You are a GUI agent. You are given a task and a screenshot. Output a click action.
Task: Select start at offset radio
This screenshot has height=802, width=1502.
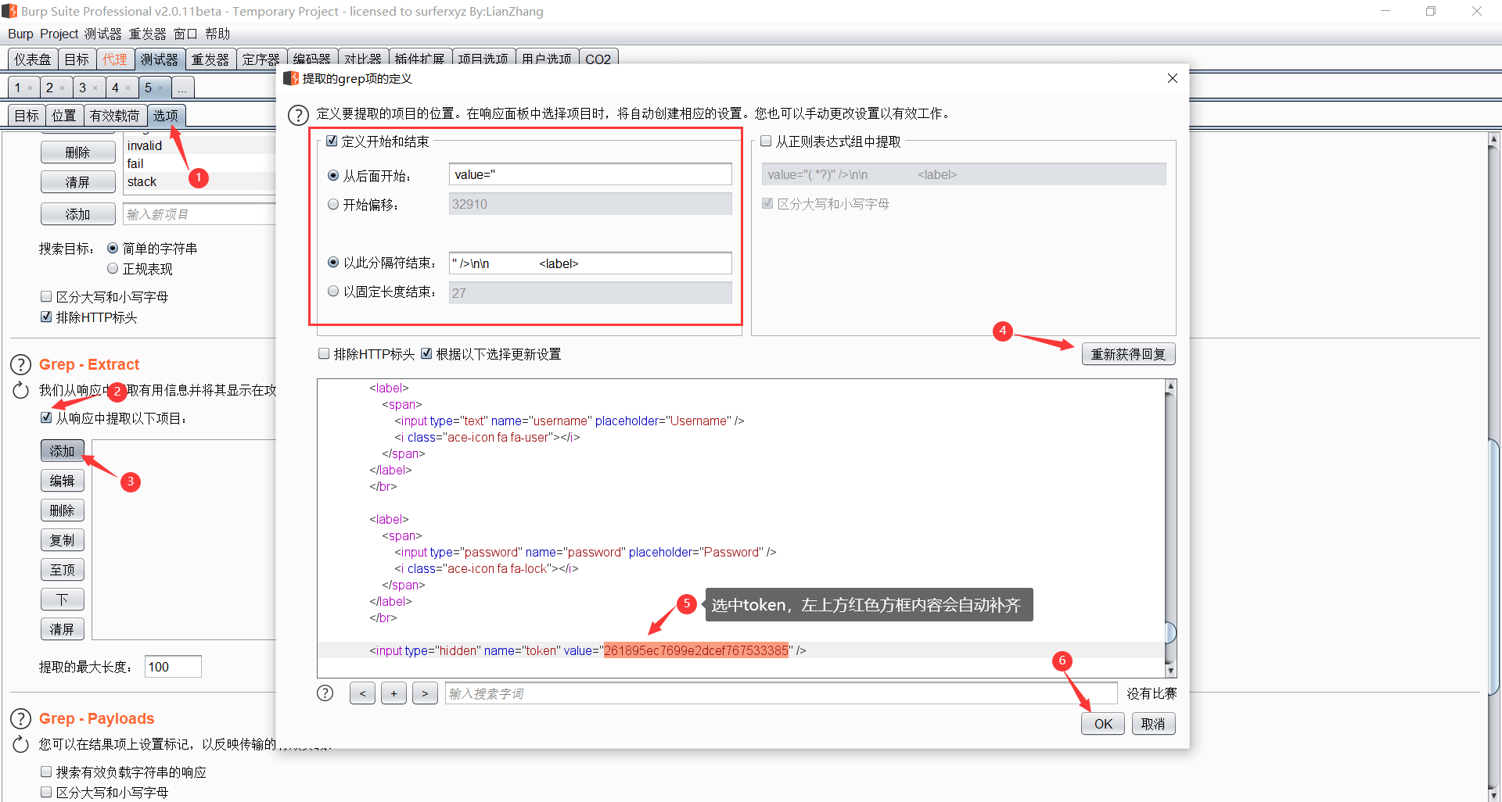[333, 205]
